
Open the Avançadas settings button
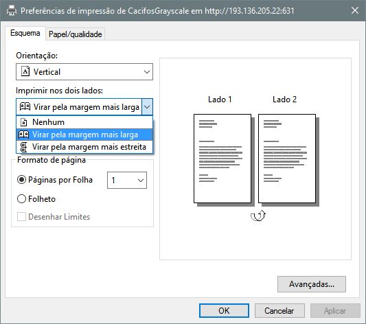312,284
